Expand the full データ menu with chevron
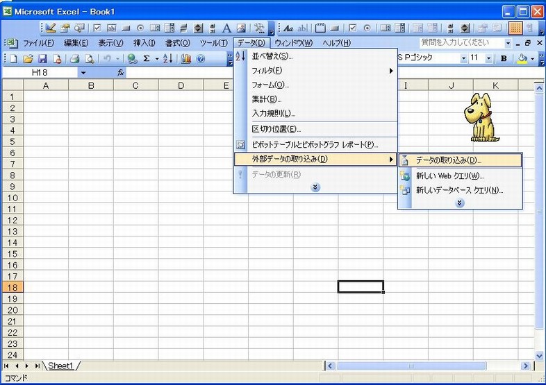This screenshot has width=546, height=385. (315, 187)
